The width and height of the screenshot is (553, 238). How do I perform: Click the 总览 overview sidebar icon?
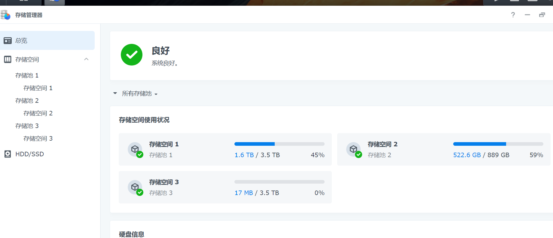tap(8, 41)
